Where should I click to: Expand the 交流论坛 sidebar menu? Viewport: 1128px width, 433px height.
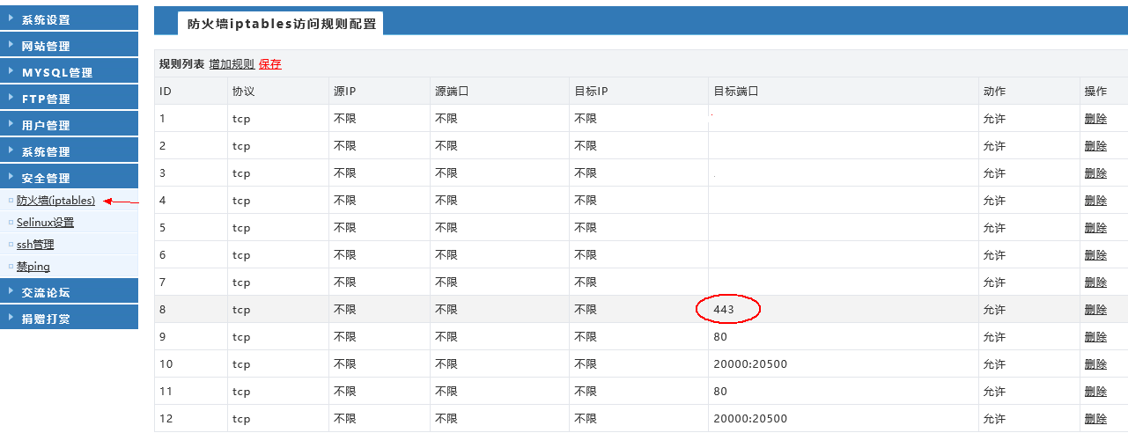click(x=69, y=291)
